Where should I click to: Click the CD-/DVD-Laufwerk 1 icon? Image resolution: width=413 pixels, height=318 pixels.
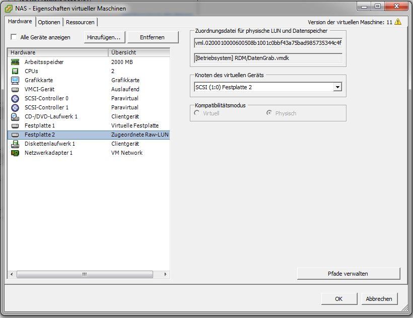[x=15, y=116]
